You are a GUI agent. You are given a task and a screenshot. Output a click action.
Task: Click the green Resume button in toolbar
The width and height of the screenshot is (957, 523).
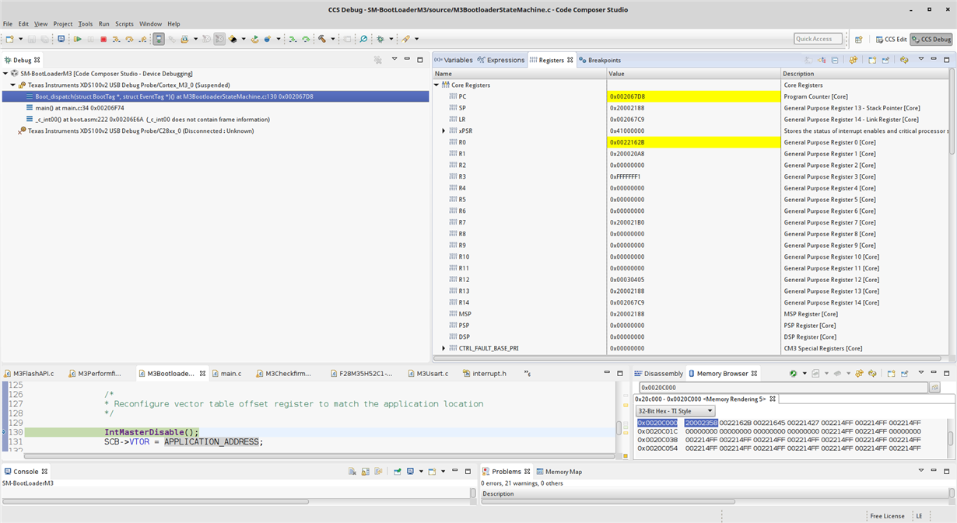click(x=78, y=39)
